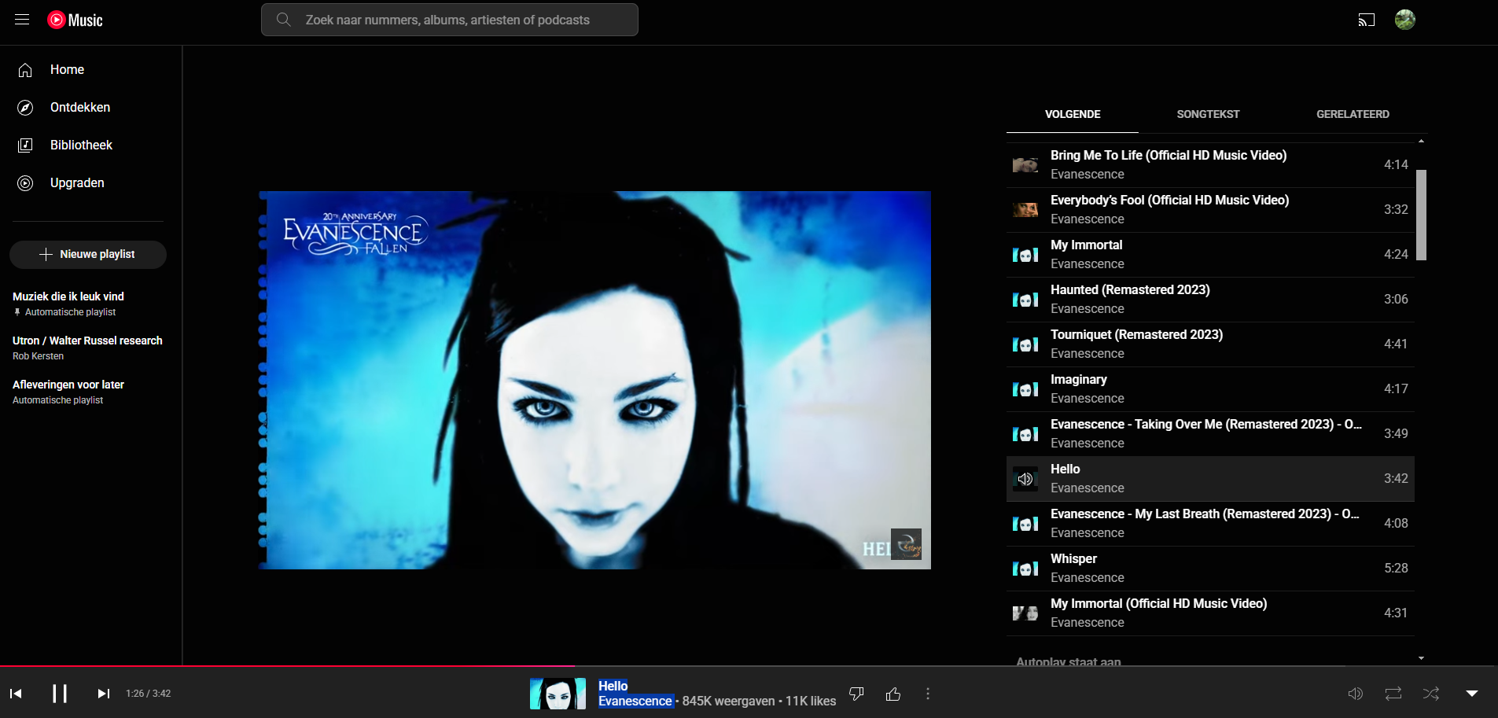Viewport: 1498px width, 718px height.
Task: Select the playing Hello queue row
Action: (1210, 479)
